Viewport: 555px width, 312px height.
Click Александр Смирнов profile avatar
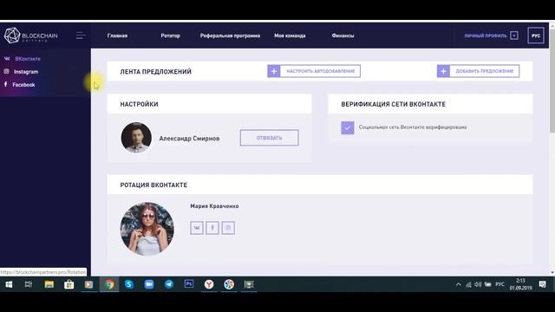[x=136, y=138]
